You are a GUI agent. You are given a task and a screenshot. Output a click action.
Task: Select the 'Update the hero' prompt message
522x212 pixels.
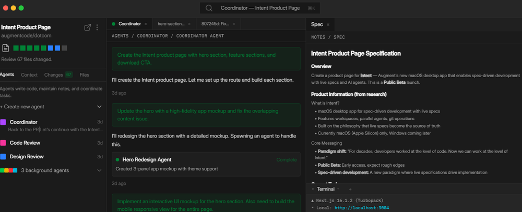(x=206, y=115)
